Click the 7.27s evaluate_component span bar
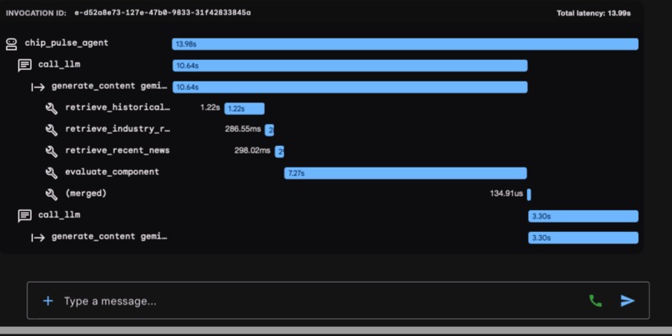 coord(405,173)
